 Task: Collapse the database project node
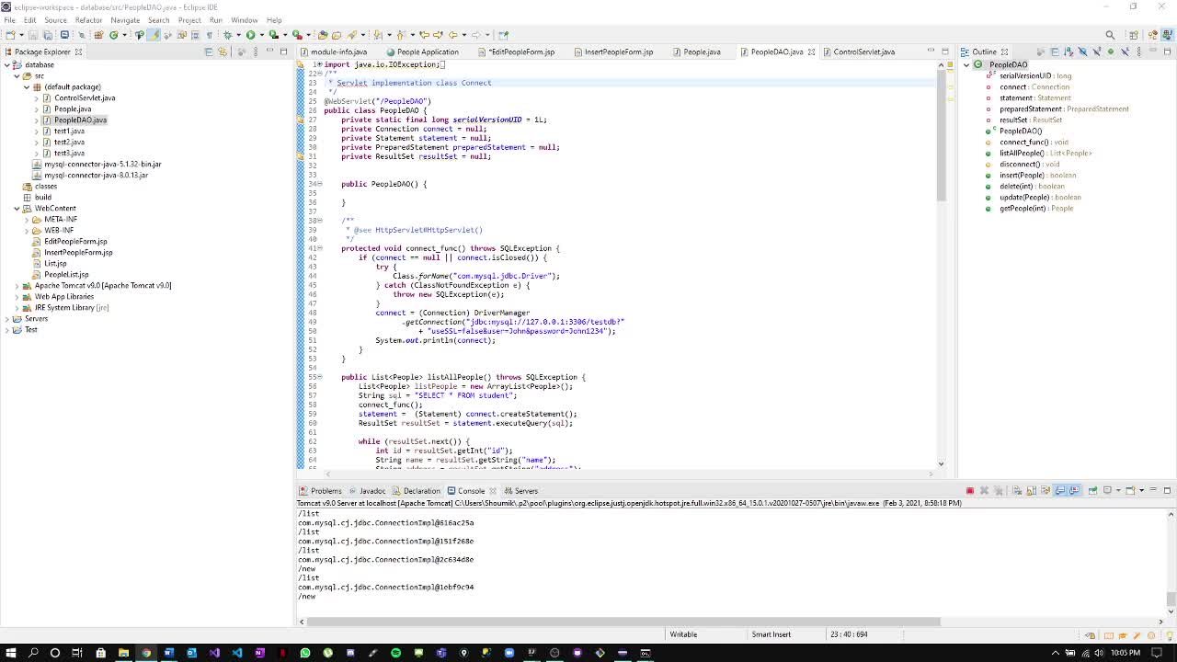point(6,64)
